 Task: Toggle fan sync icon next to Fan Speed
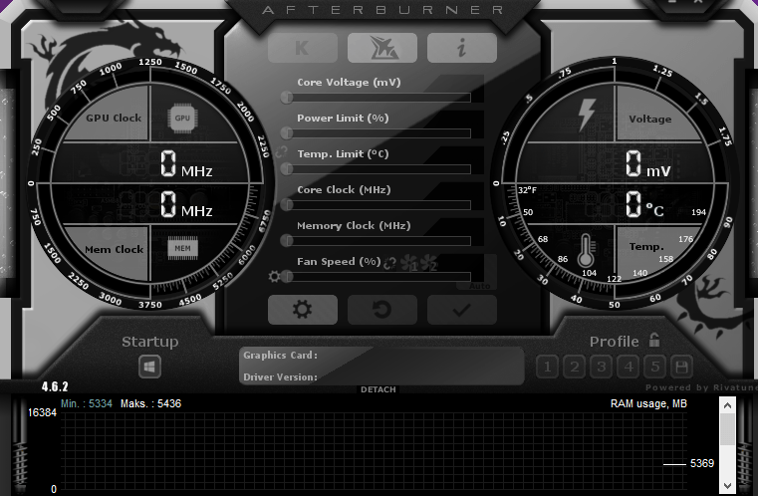390,263
